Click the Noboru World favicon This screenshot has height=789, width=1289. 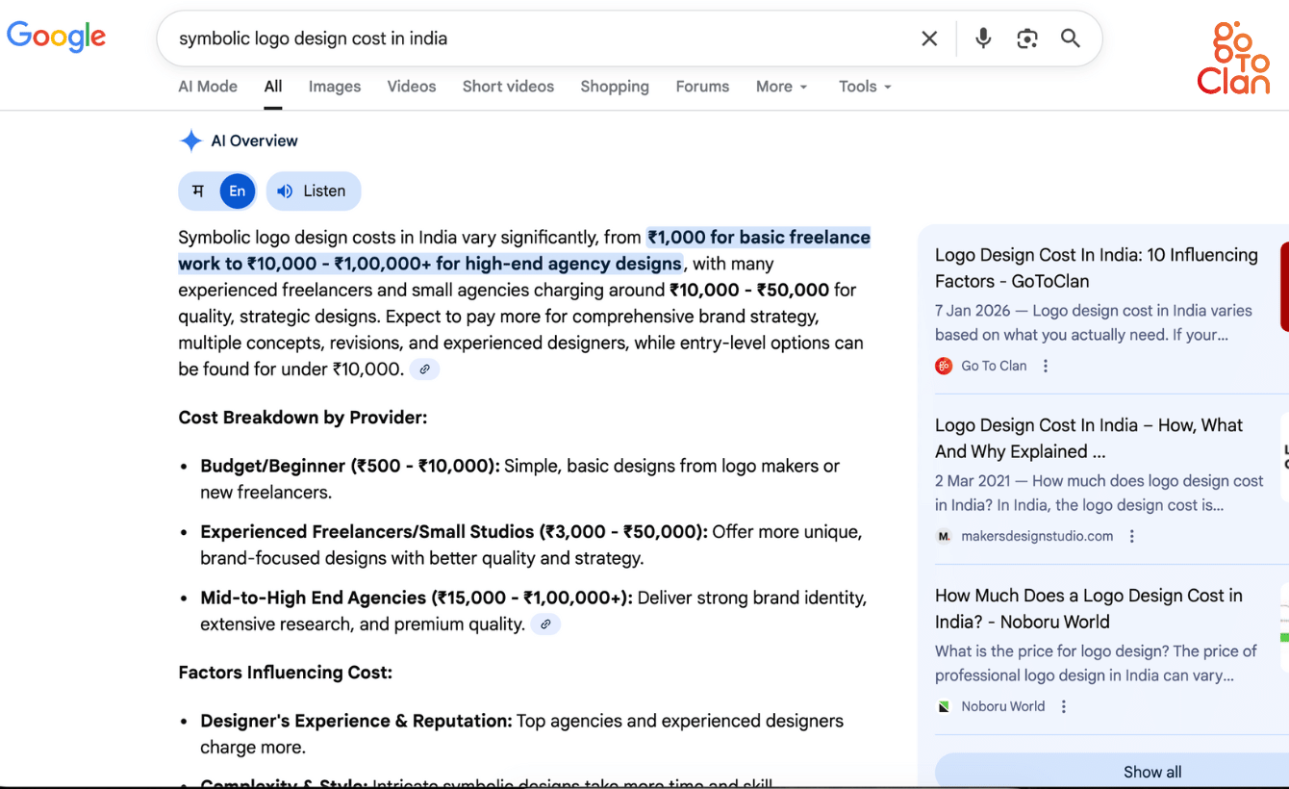coord(944,705)
